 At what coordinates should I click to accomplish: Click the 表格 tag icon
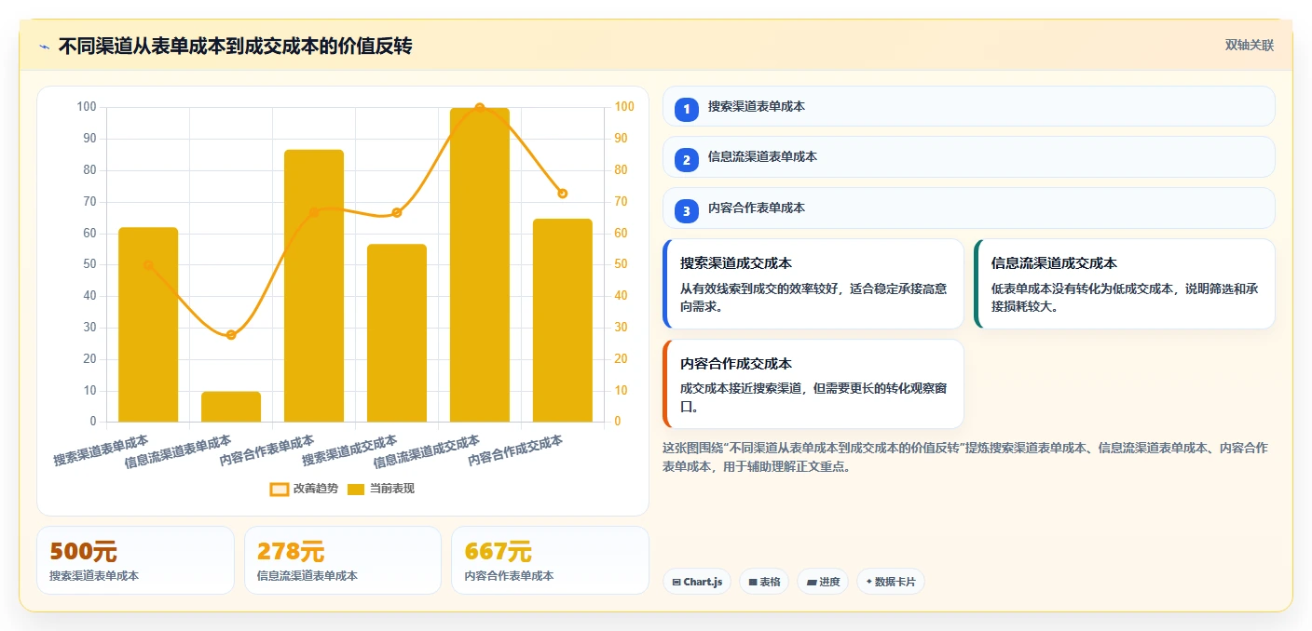[753, 583]
